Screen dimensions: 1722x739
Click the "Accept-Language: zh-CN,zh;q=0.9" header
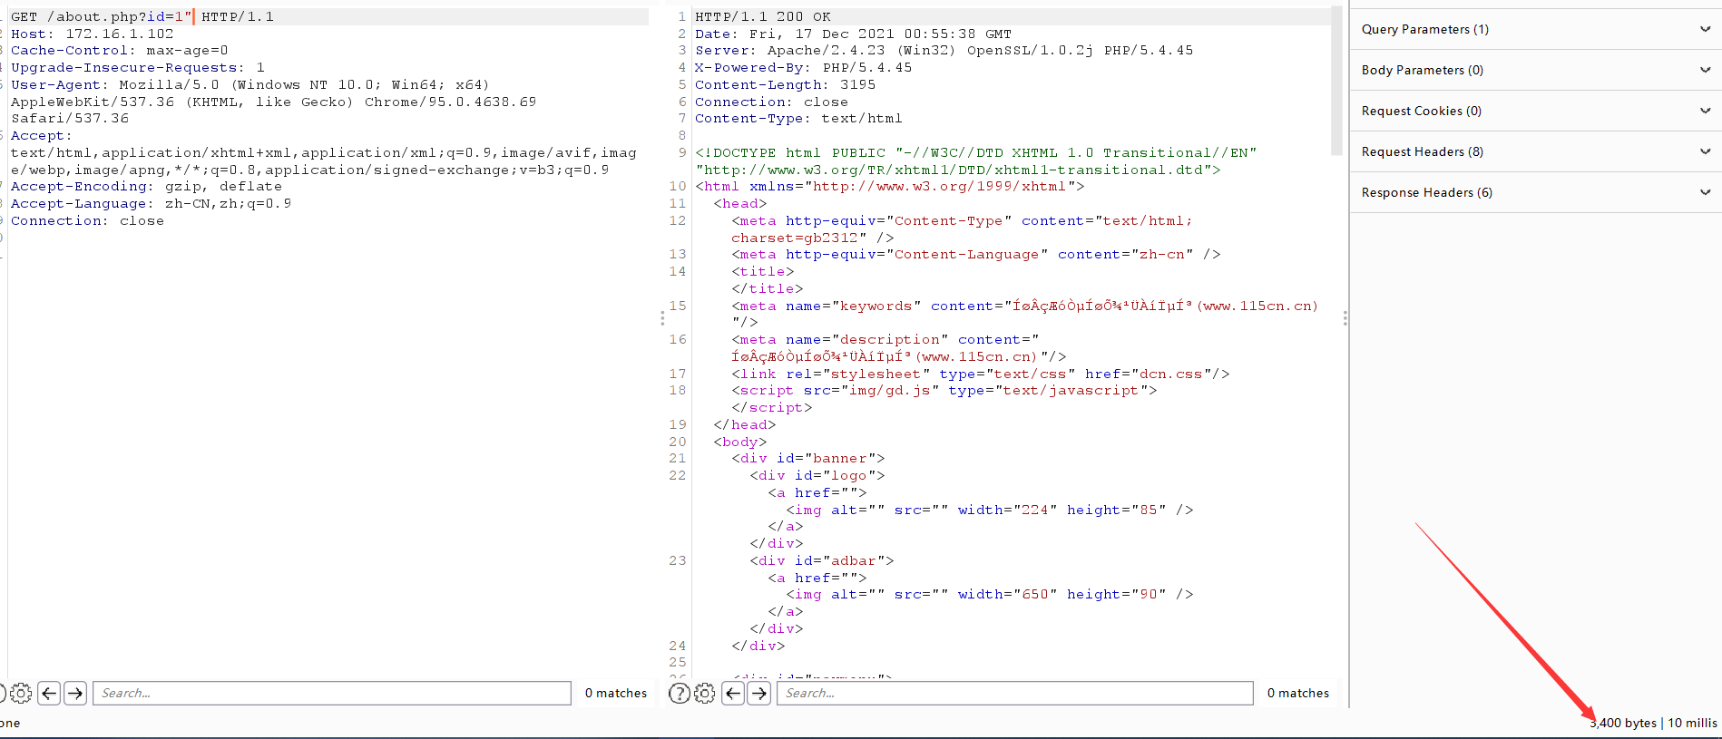coord(151,204)
